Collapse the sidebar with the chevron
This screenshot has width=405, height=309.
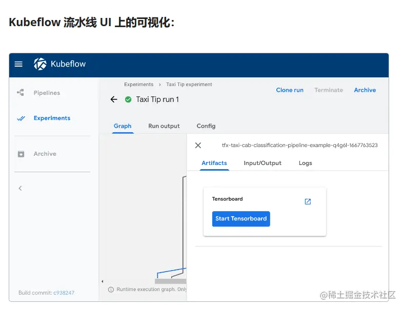tap(20, 188)
